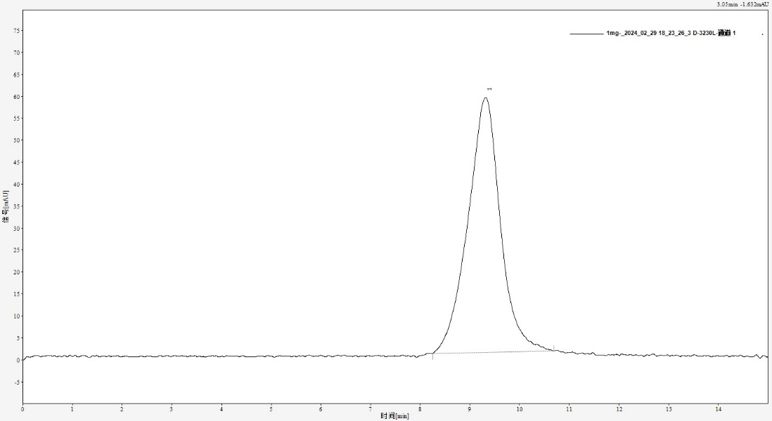Click the legend line sample swatch
772x421 pixels.
(x=586, y=33)
